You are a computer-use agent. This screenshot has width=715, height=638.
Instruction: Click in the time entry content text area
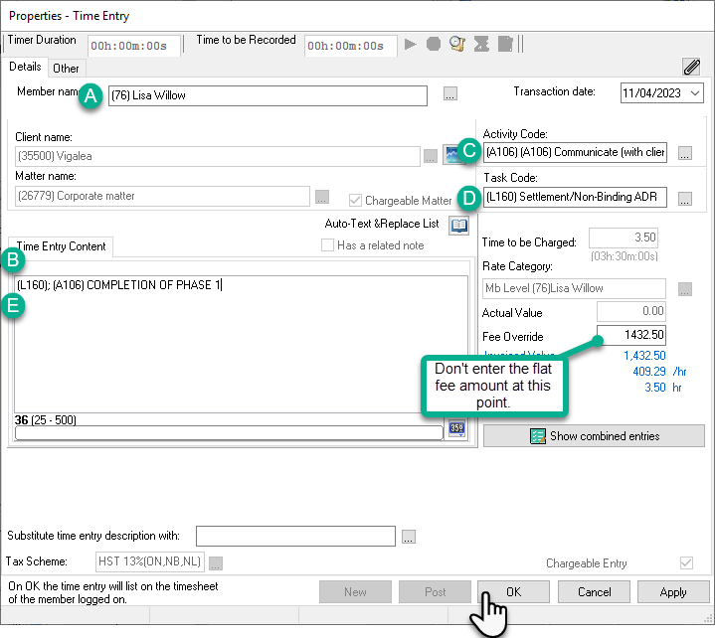(x=242, y=344)
